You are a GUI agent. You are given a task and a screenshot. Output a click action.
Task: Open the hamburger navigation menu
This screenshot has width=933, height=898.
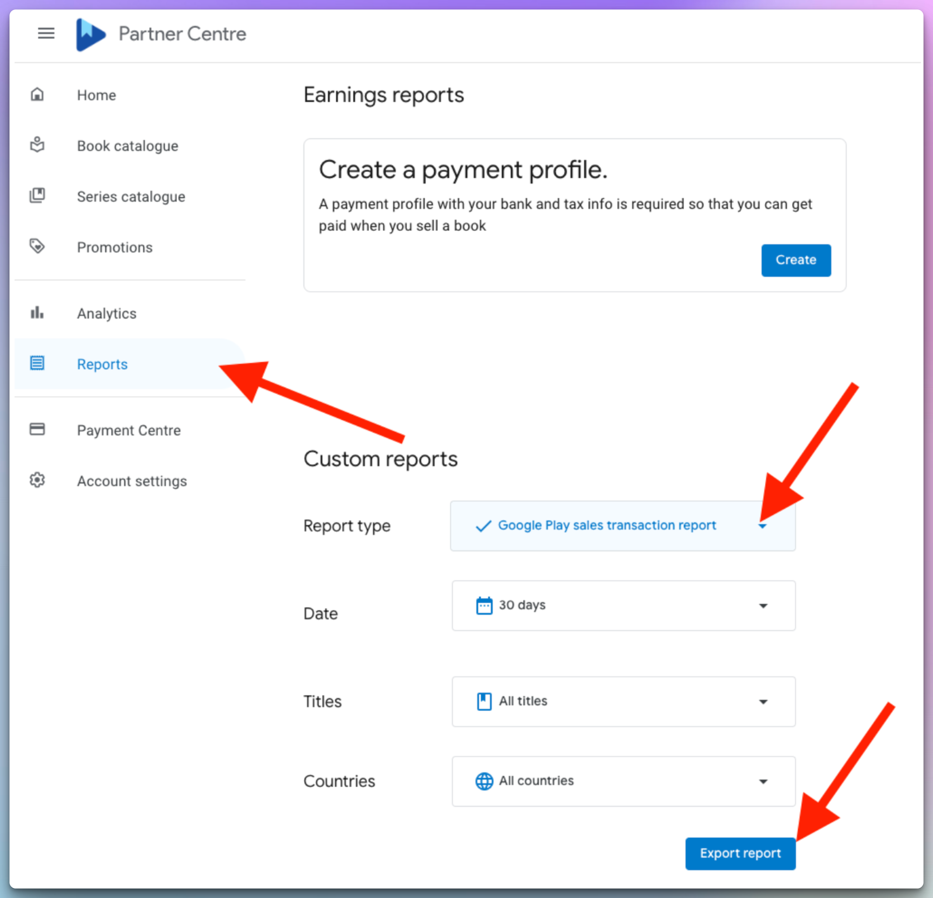(46, 33)
